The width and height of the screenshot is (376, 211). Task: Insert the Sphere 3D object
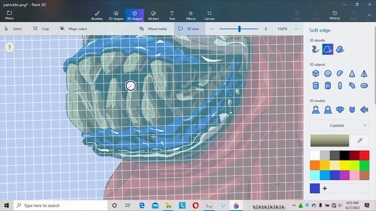coord(328,73)
